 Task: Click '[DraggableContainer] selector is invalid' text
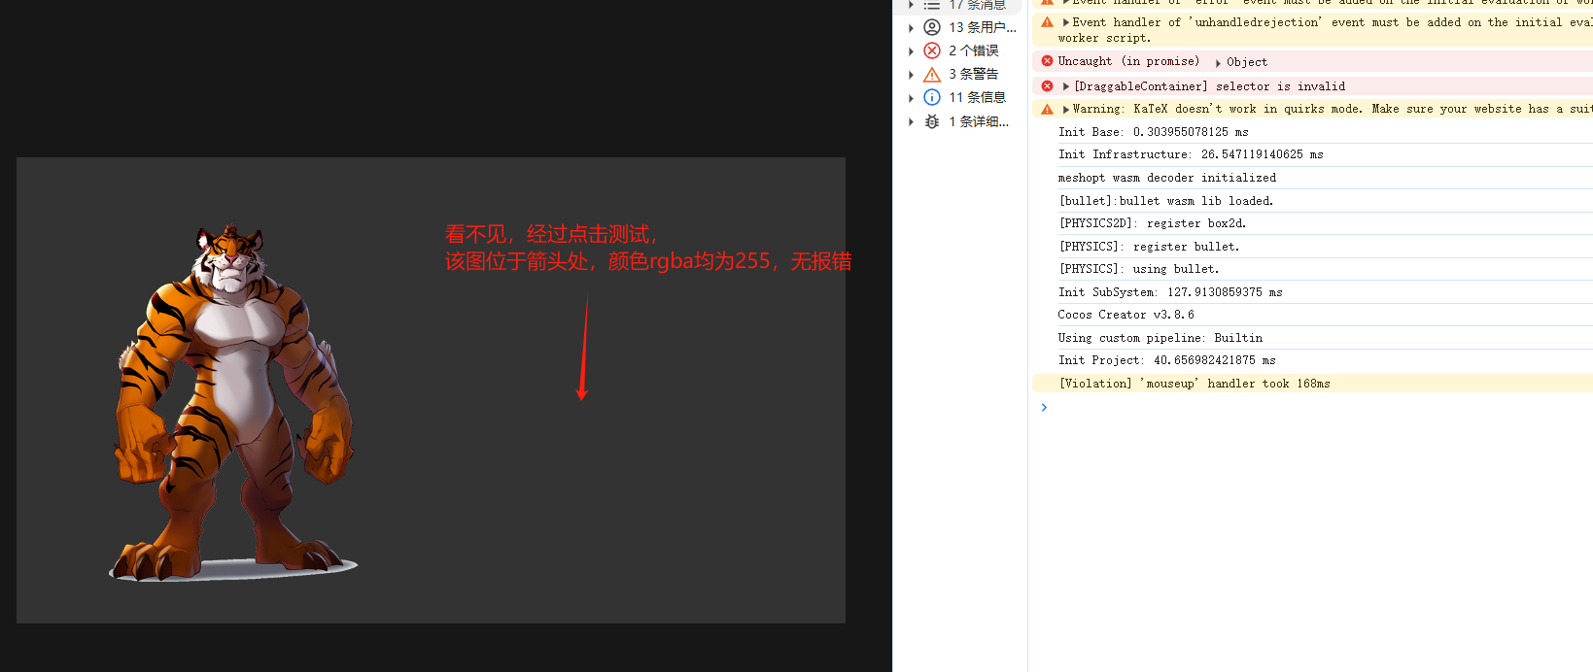[1209, 86]
